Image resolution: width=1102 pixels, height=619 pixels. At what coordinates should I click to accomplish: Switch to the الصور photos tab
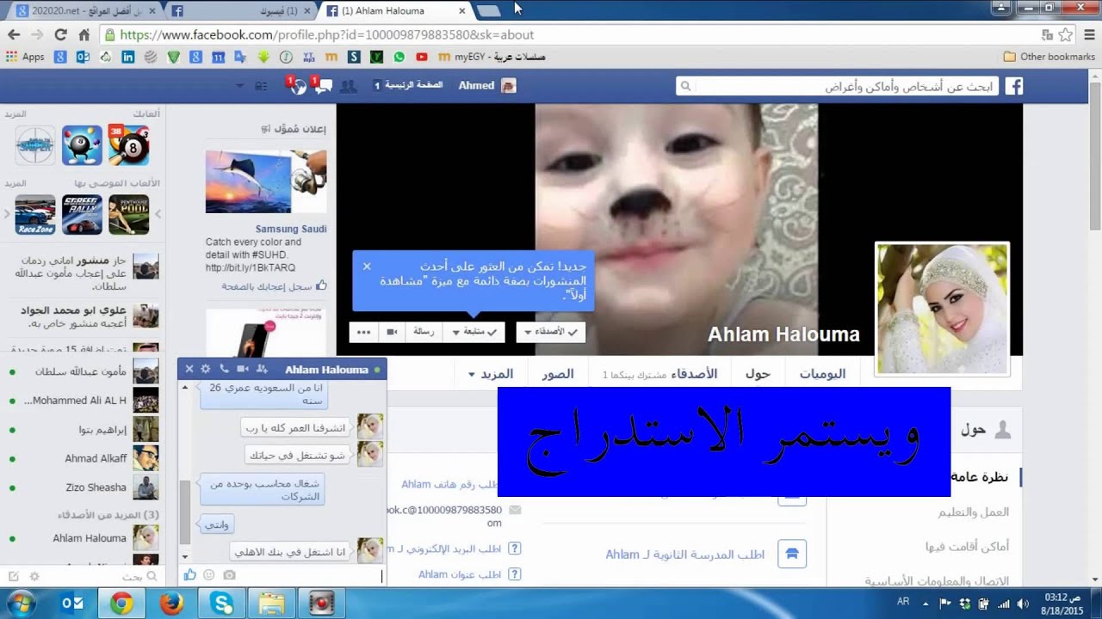558,374
